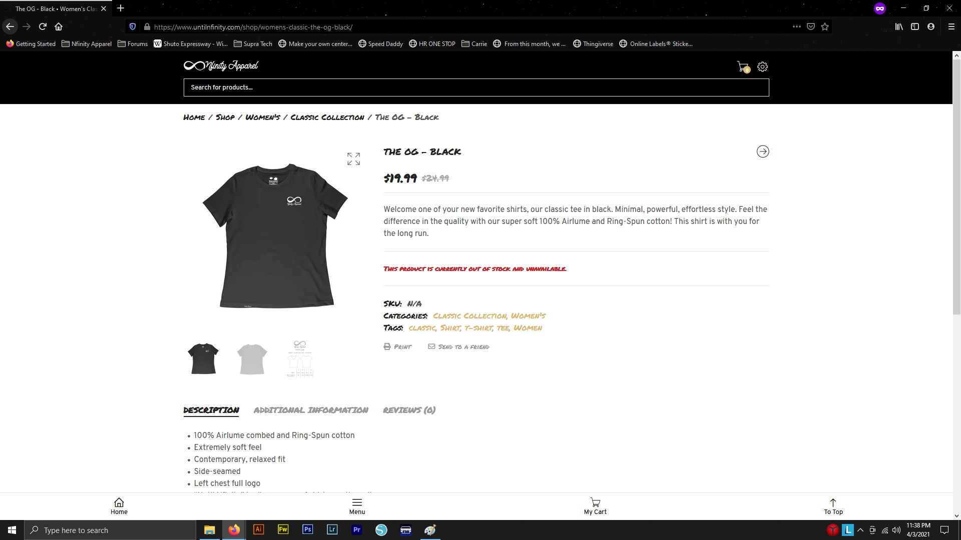Click the main product shirt image
This screenshot has height=540, width=961.
point(275,235)
